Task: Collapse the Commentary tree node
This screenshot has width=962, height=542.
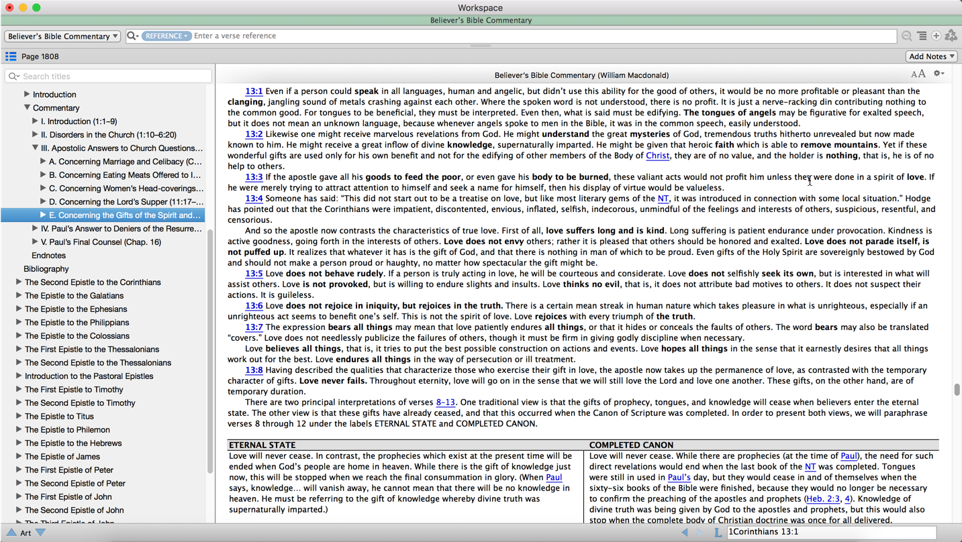Action: [x=27, y=107]
